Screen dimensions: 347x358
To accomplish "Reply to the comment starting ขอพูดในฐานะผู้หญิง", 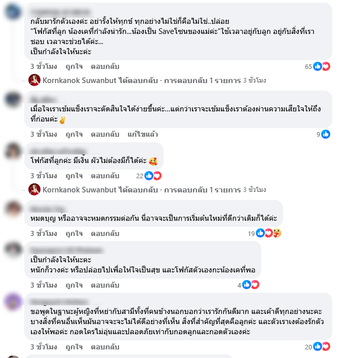I will coord(105,347).
